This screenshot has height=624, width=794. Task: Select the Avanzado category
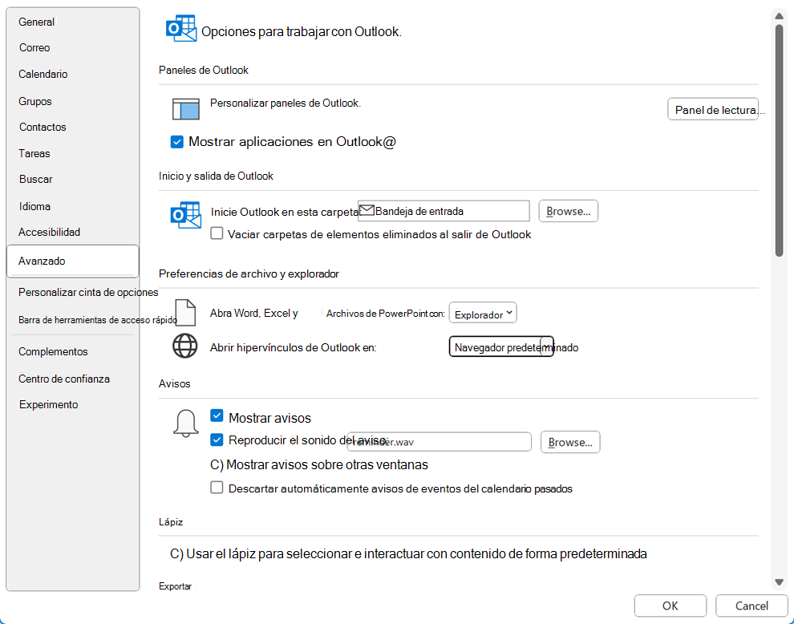click(72, 261)
